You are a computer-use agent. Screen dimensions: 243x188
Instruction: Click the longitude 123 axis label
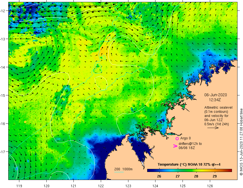click(128, 186)
